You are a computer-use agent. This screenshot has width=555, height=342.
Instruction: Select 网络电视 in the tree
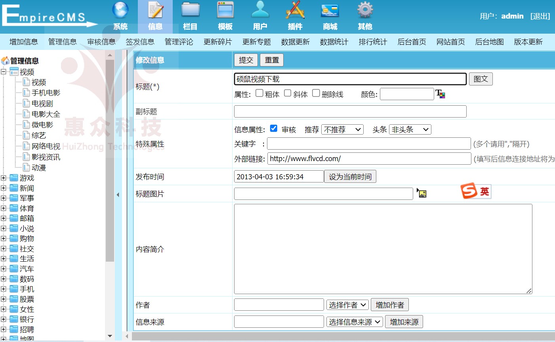(46, 146)
